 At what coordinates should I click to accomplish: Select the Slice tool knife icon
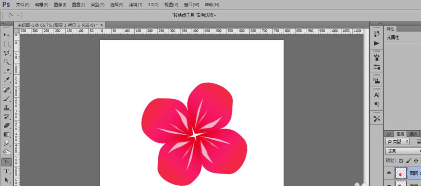click(x=6, y=71)
